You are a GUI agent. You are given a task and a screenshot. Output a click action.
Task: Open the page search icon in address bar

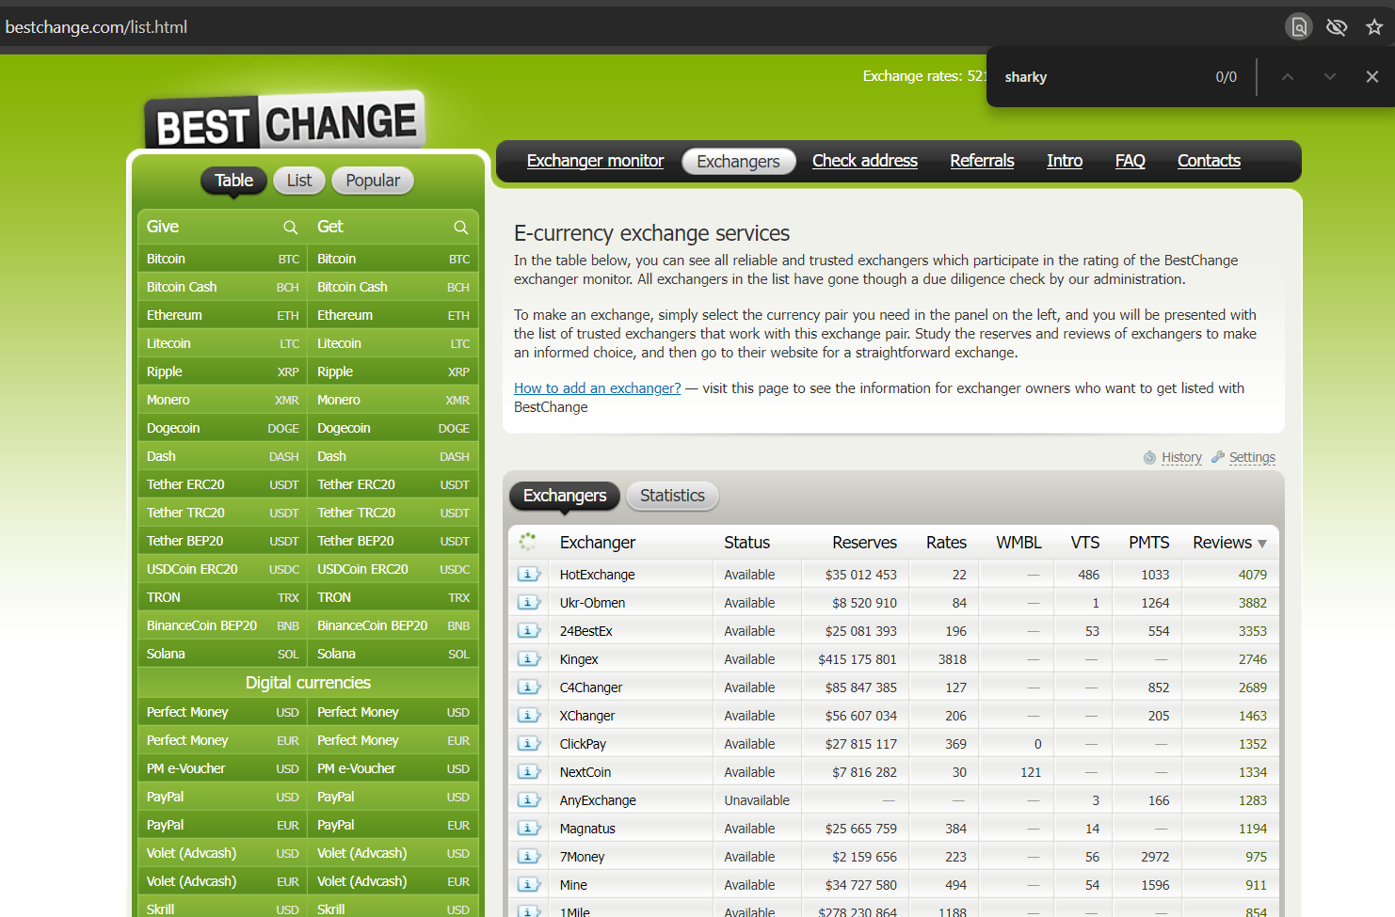tap(1299, 26)
